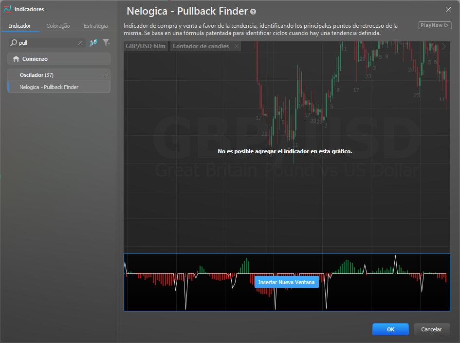Open the filter funnel dropdown
Screen dimensions: 460x343
106,43
